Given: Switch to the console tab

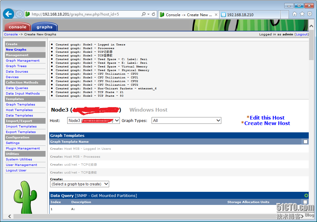Looking at the screenshot, I should (17, 27).
